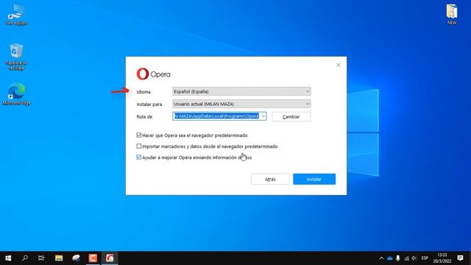
Task: Click the orange recorder app in taskbar
Action: (93, 258)
